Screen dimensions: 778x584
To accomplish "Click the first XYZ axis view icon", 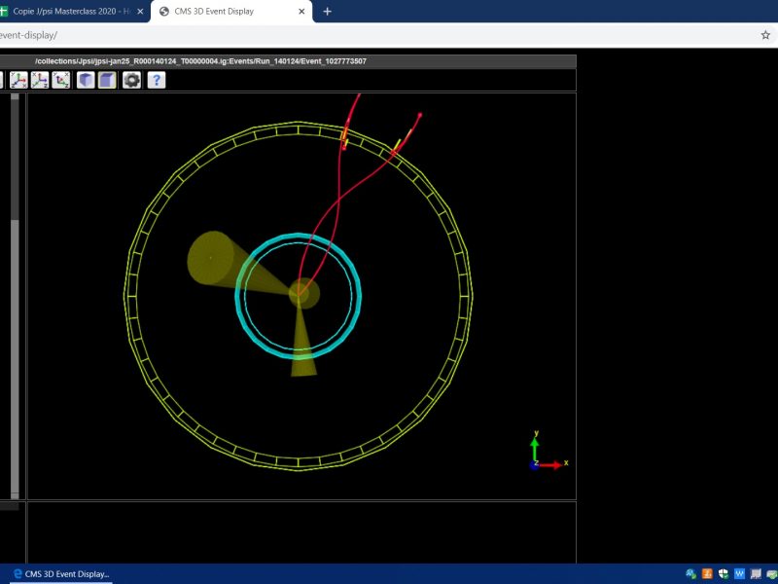I will (18, 80).
